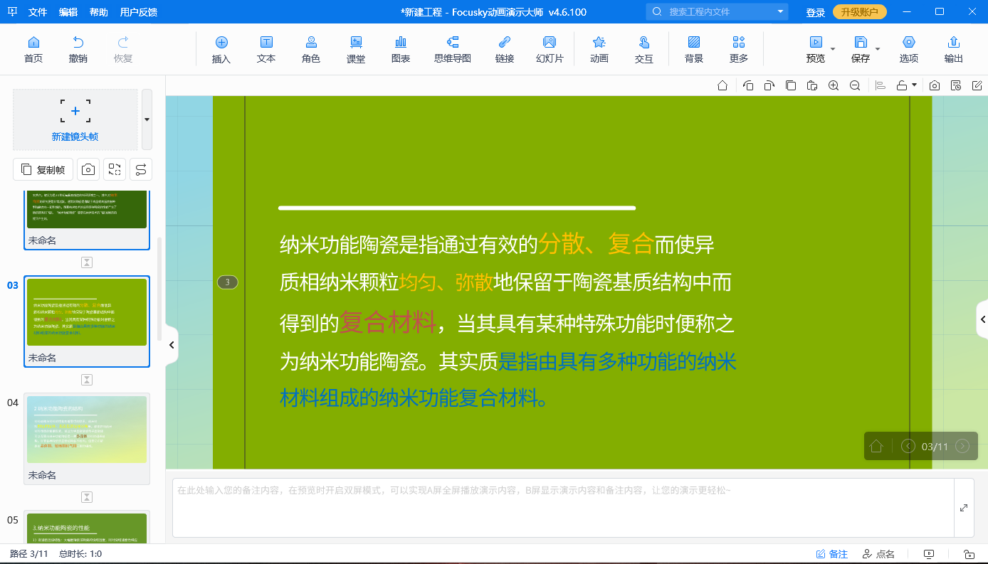Click the align objects icon
The width and height of the screenshot is (988, 564).
[x=881, y=85]
